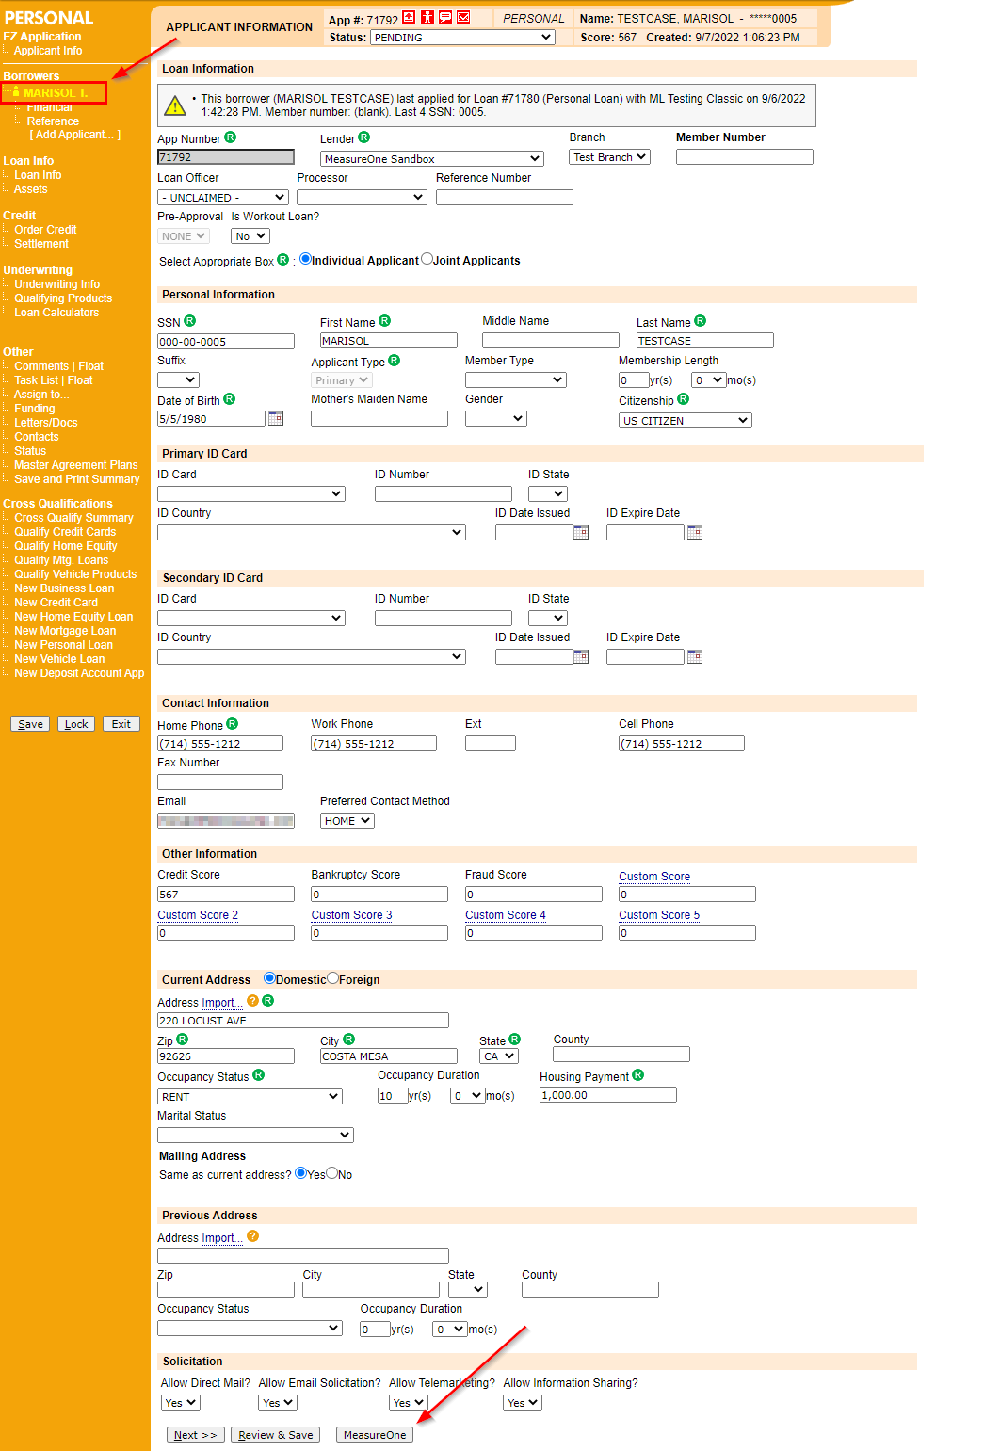The width and height of the screenshot is (984, 1451).
Task: Switch Current Address to Foreign
Action: pos(331,978)
